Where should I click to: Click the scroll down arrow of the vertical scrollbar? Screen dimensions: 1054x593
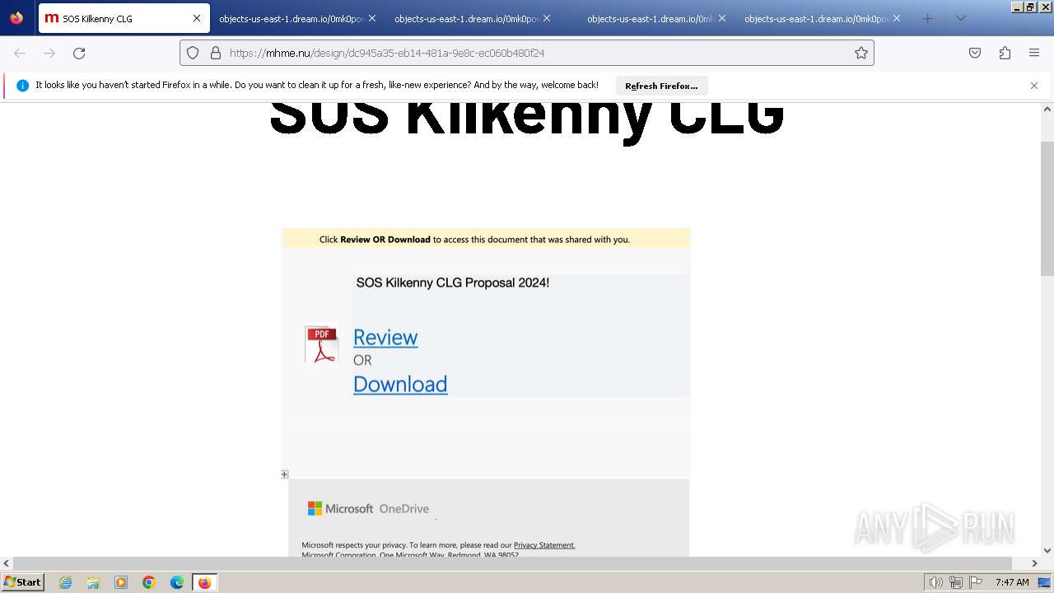tap(1047, 550)
